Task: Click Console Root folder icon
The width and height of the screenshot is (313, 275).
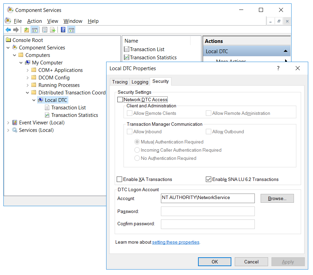Action: 9,40
